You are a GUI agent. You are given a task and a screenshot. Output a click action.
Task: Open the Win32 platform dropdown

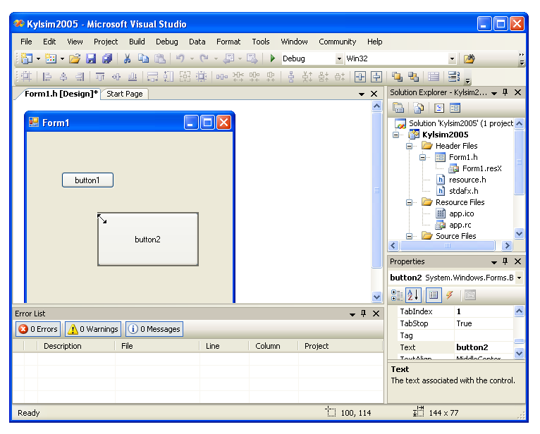[x=452, y=59]
